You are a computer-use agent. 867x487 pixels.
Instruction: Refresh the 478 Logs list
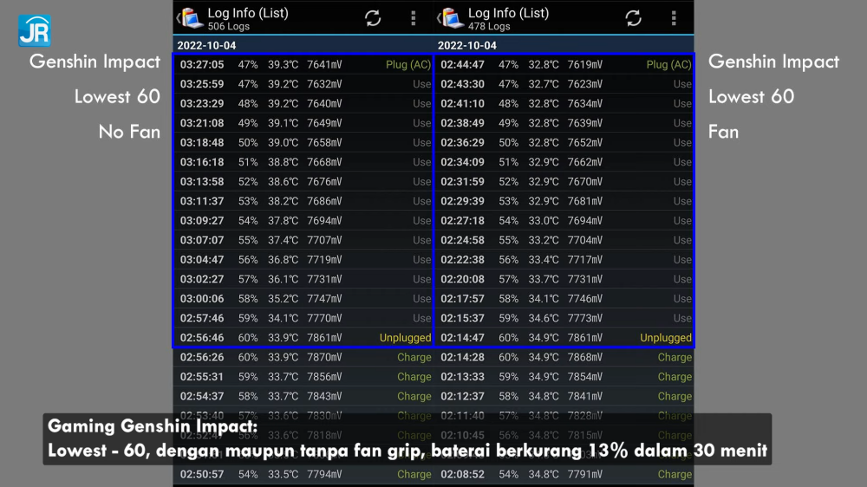point(634,18)
